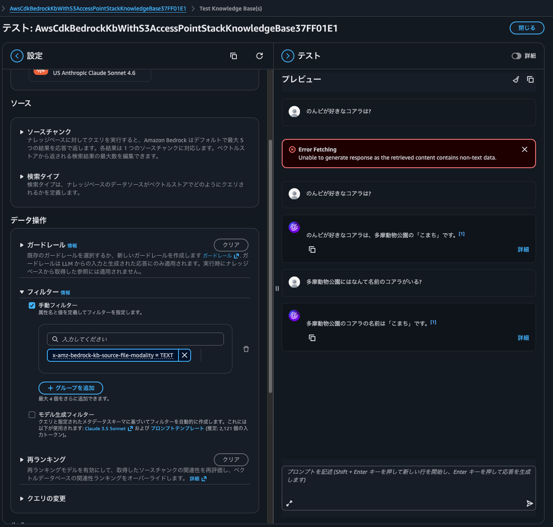Expand the ガードレール section
This screenshot has height=527, width=553.
[x=22, y=245]
